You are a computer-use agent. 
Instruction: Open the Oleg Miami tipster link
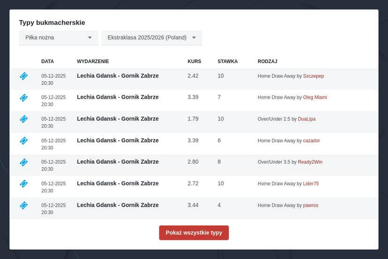tap(315, 97)
